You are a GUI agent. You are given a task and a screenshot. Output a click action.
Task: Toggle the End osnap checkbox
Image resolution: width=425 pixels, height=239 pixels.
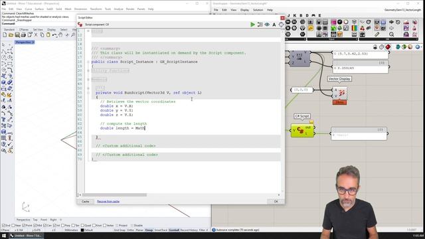pos(3,226)
